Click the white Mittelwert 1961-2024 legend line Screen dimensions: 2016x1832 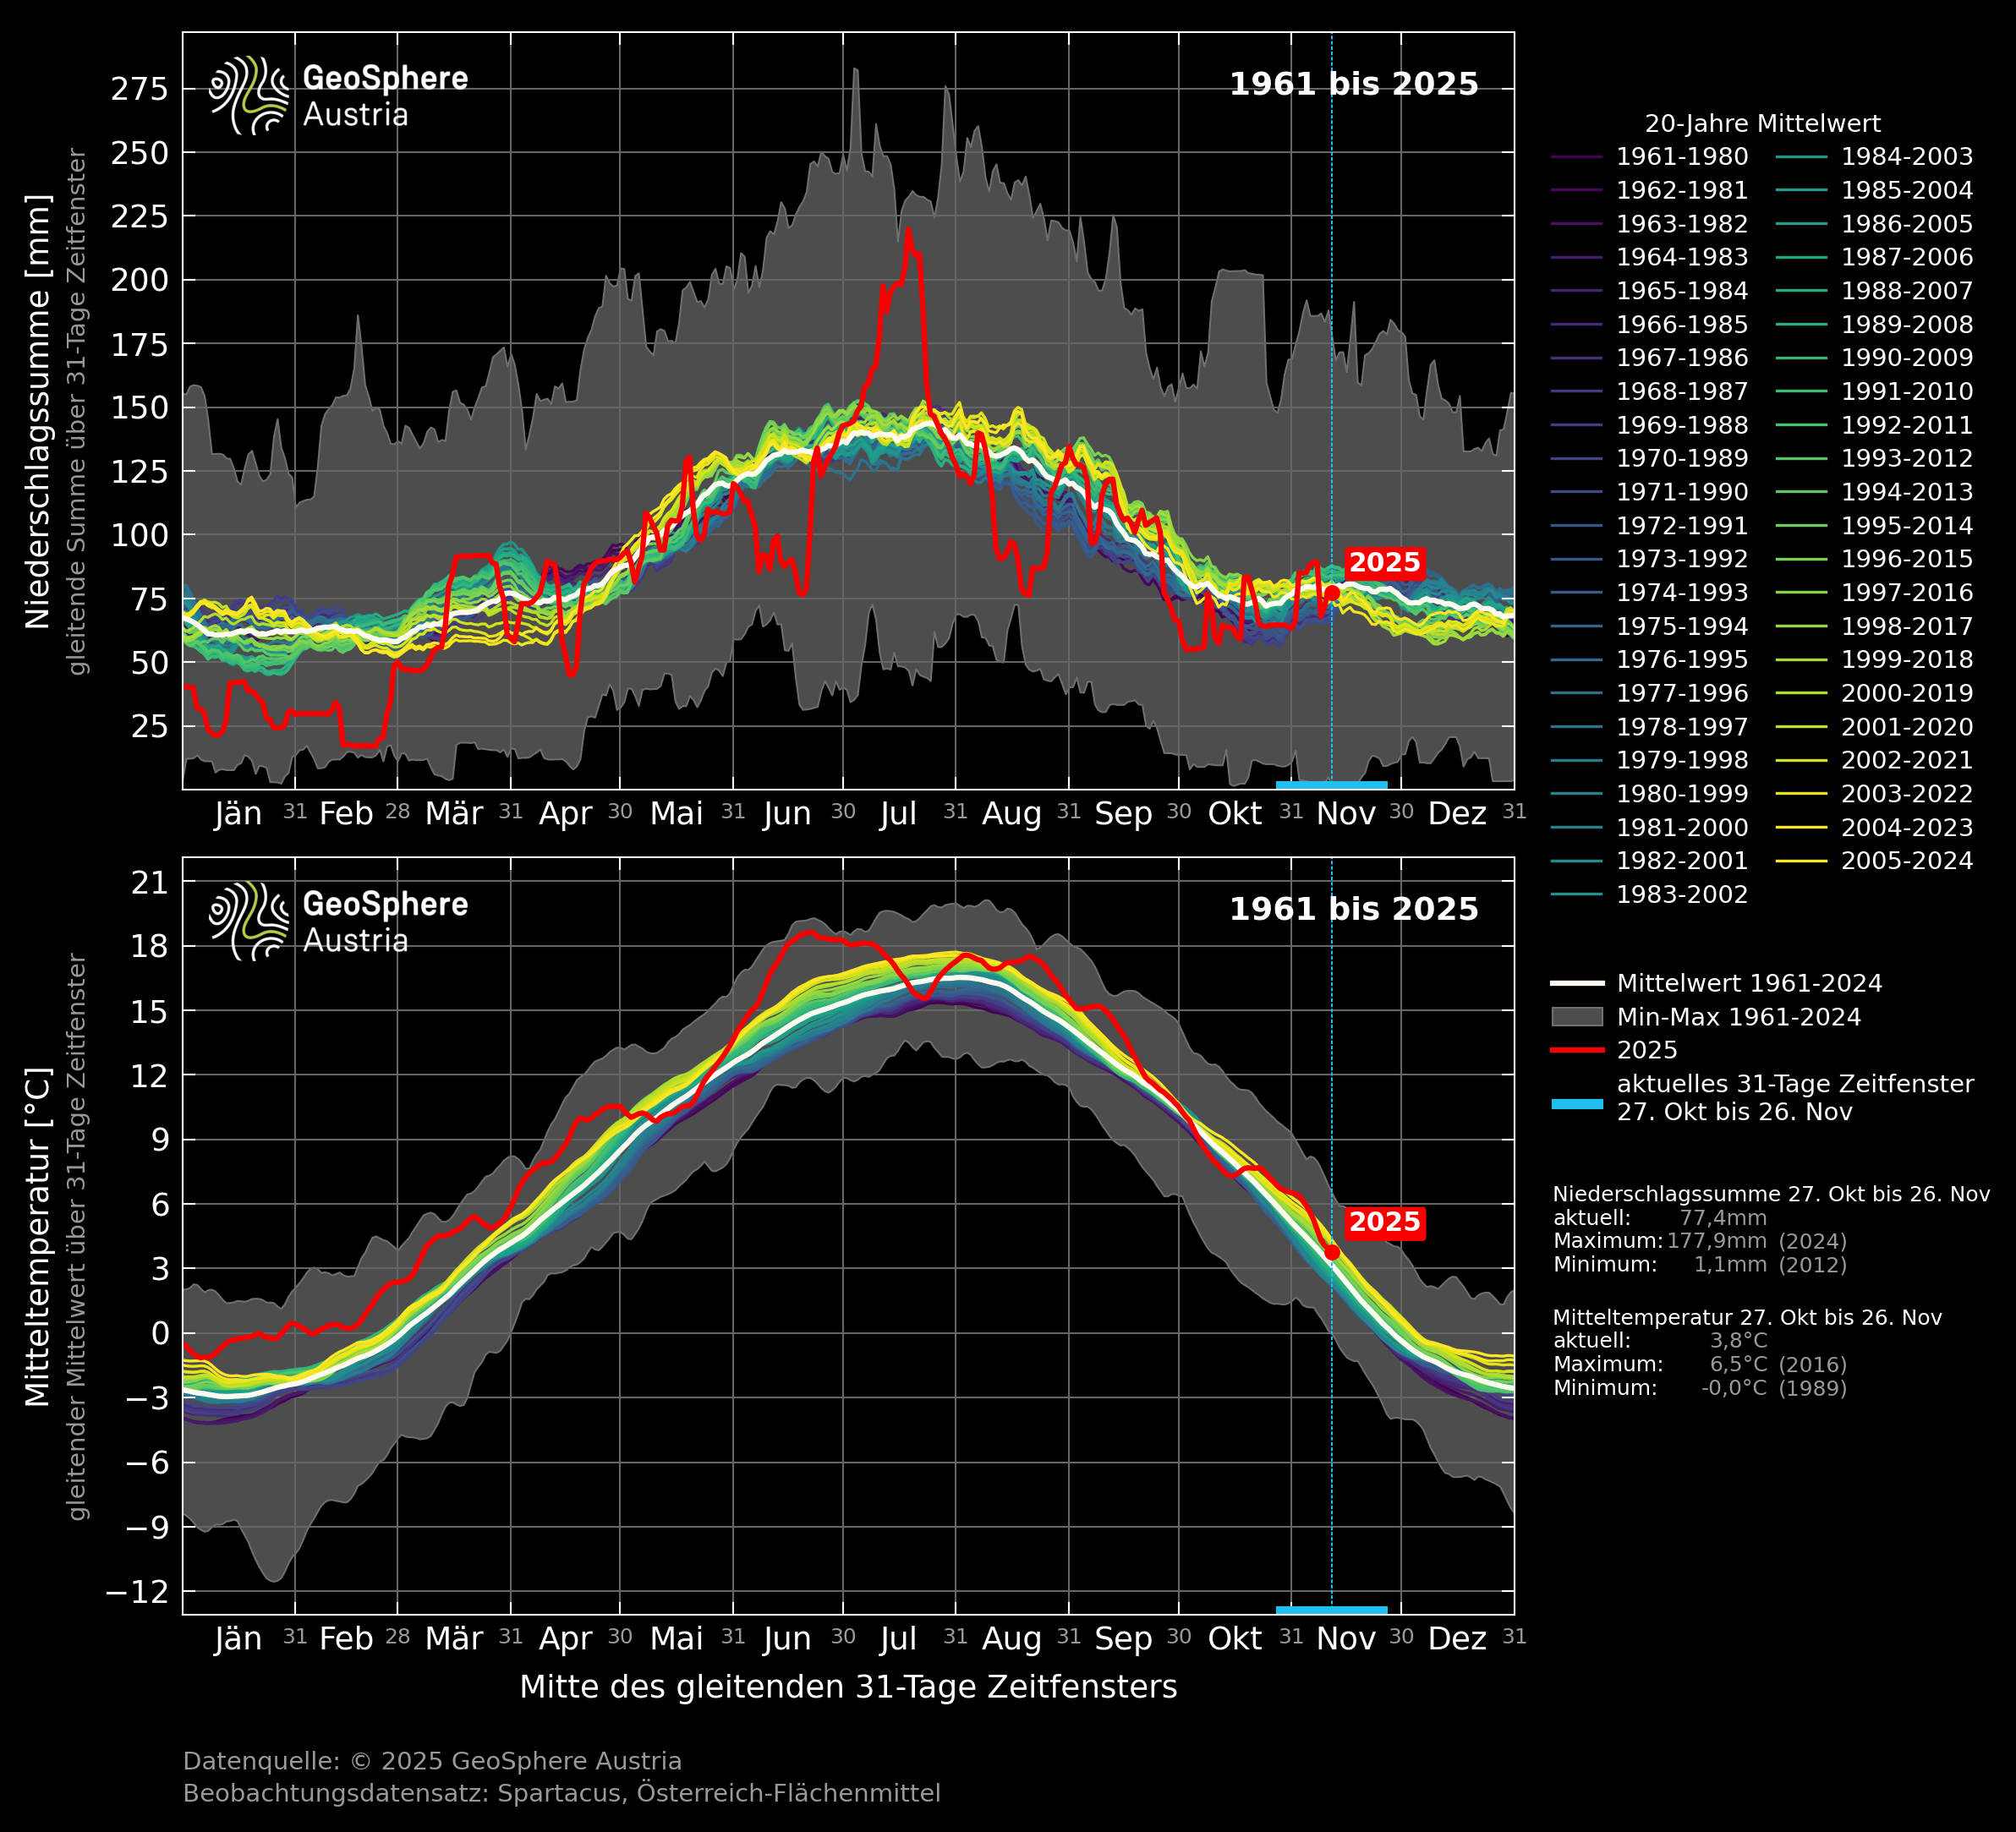1577,984
